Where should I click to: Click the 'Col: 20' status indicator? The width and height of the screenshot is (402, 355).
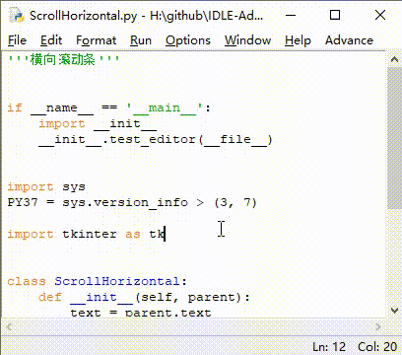click(x=377, y=347)
